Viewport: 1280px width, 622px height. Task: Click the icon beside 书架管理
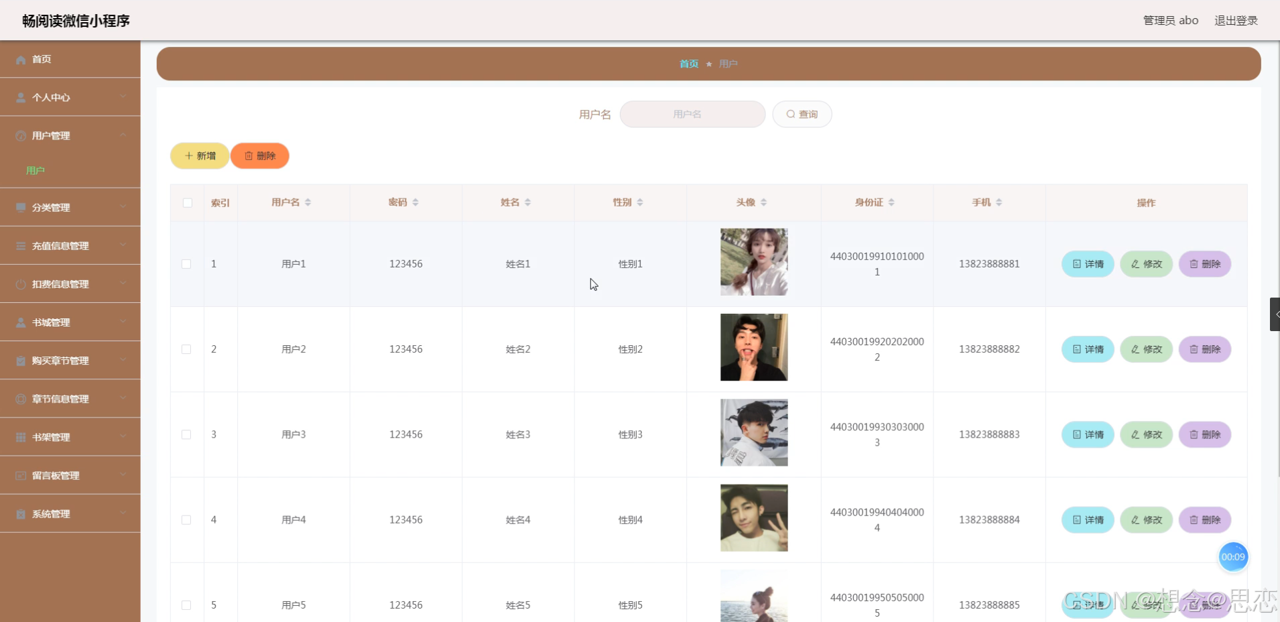[21, 437]
